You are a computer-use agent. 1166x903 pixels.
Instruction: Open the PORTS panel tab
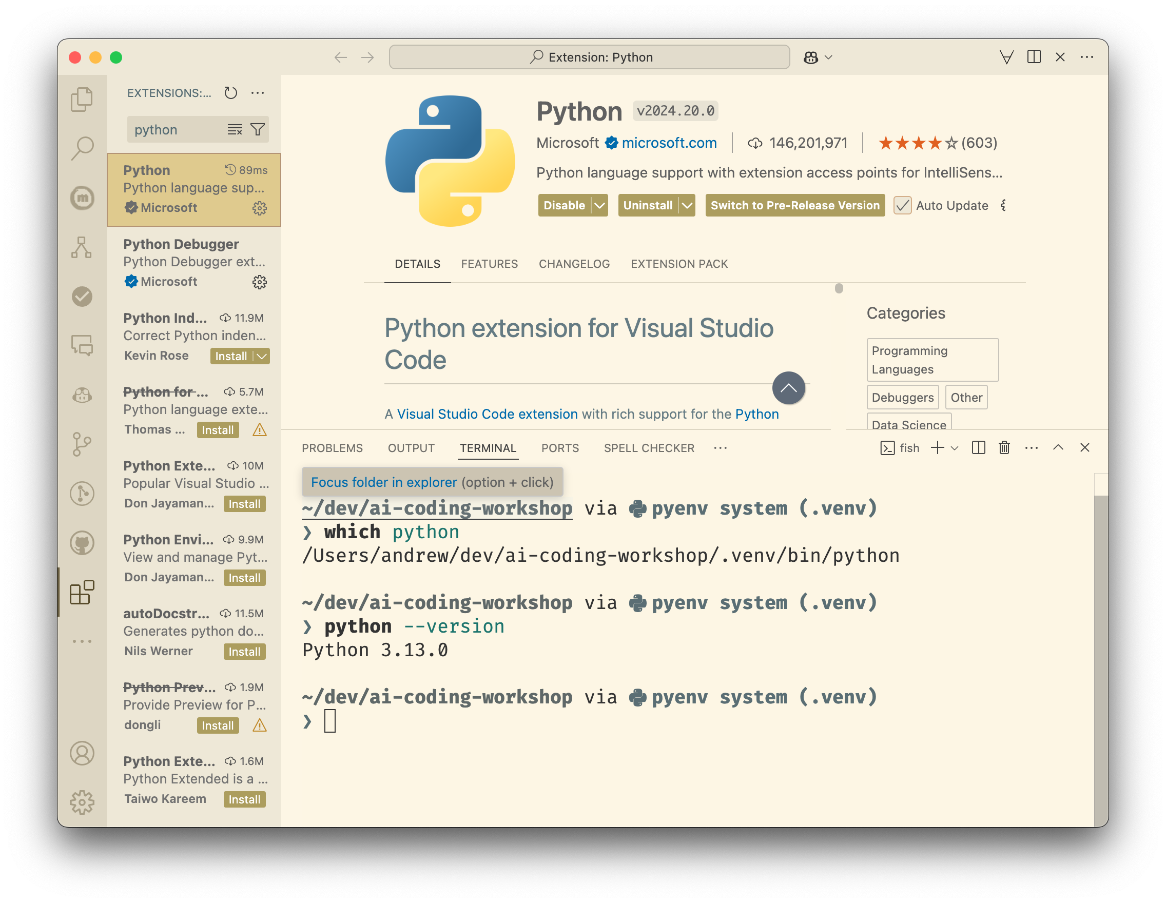(559, 448)
